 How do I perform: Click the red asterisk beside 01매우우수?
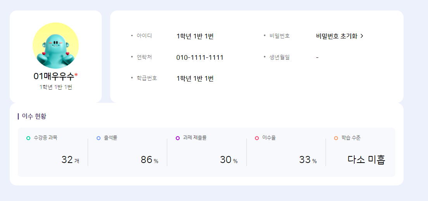(76, 75)
